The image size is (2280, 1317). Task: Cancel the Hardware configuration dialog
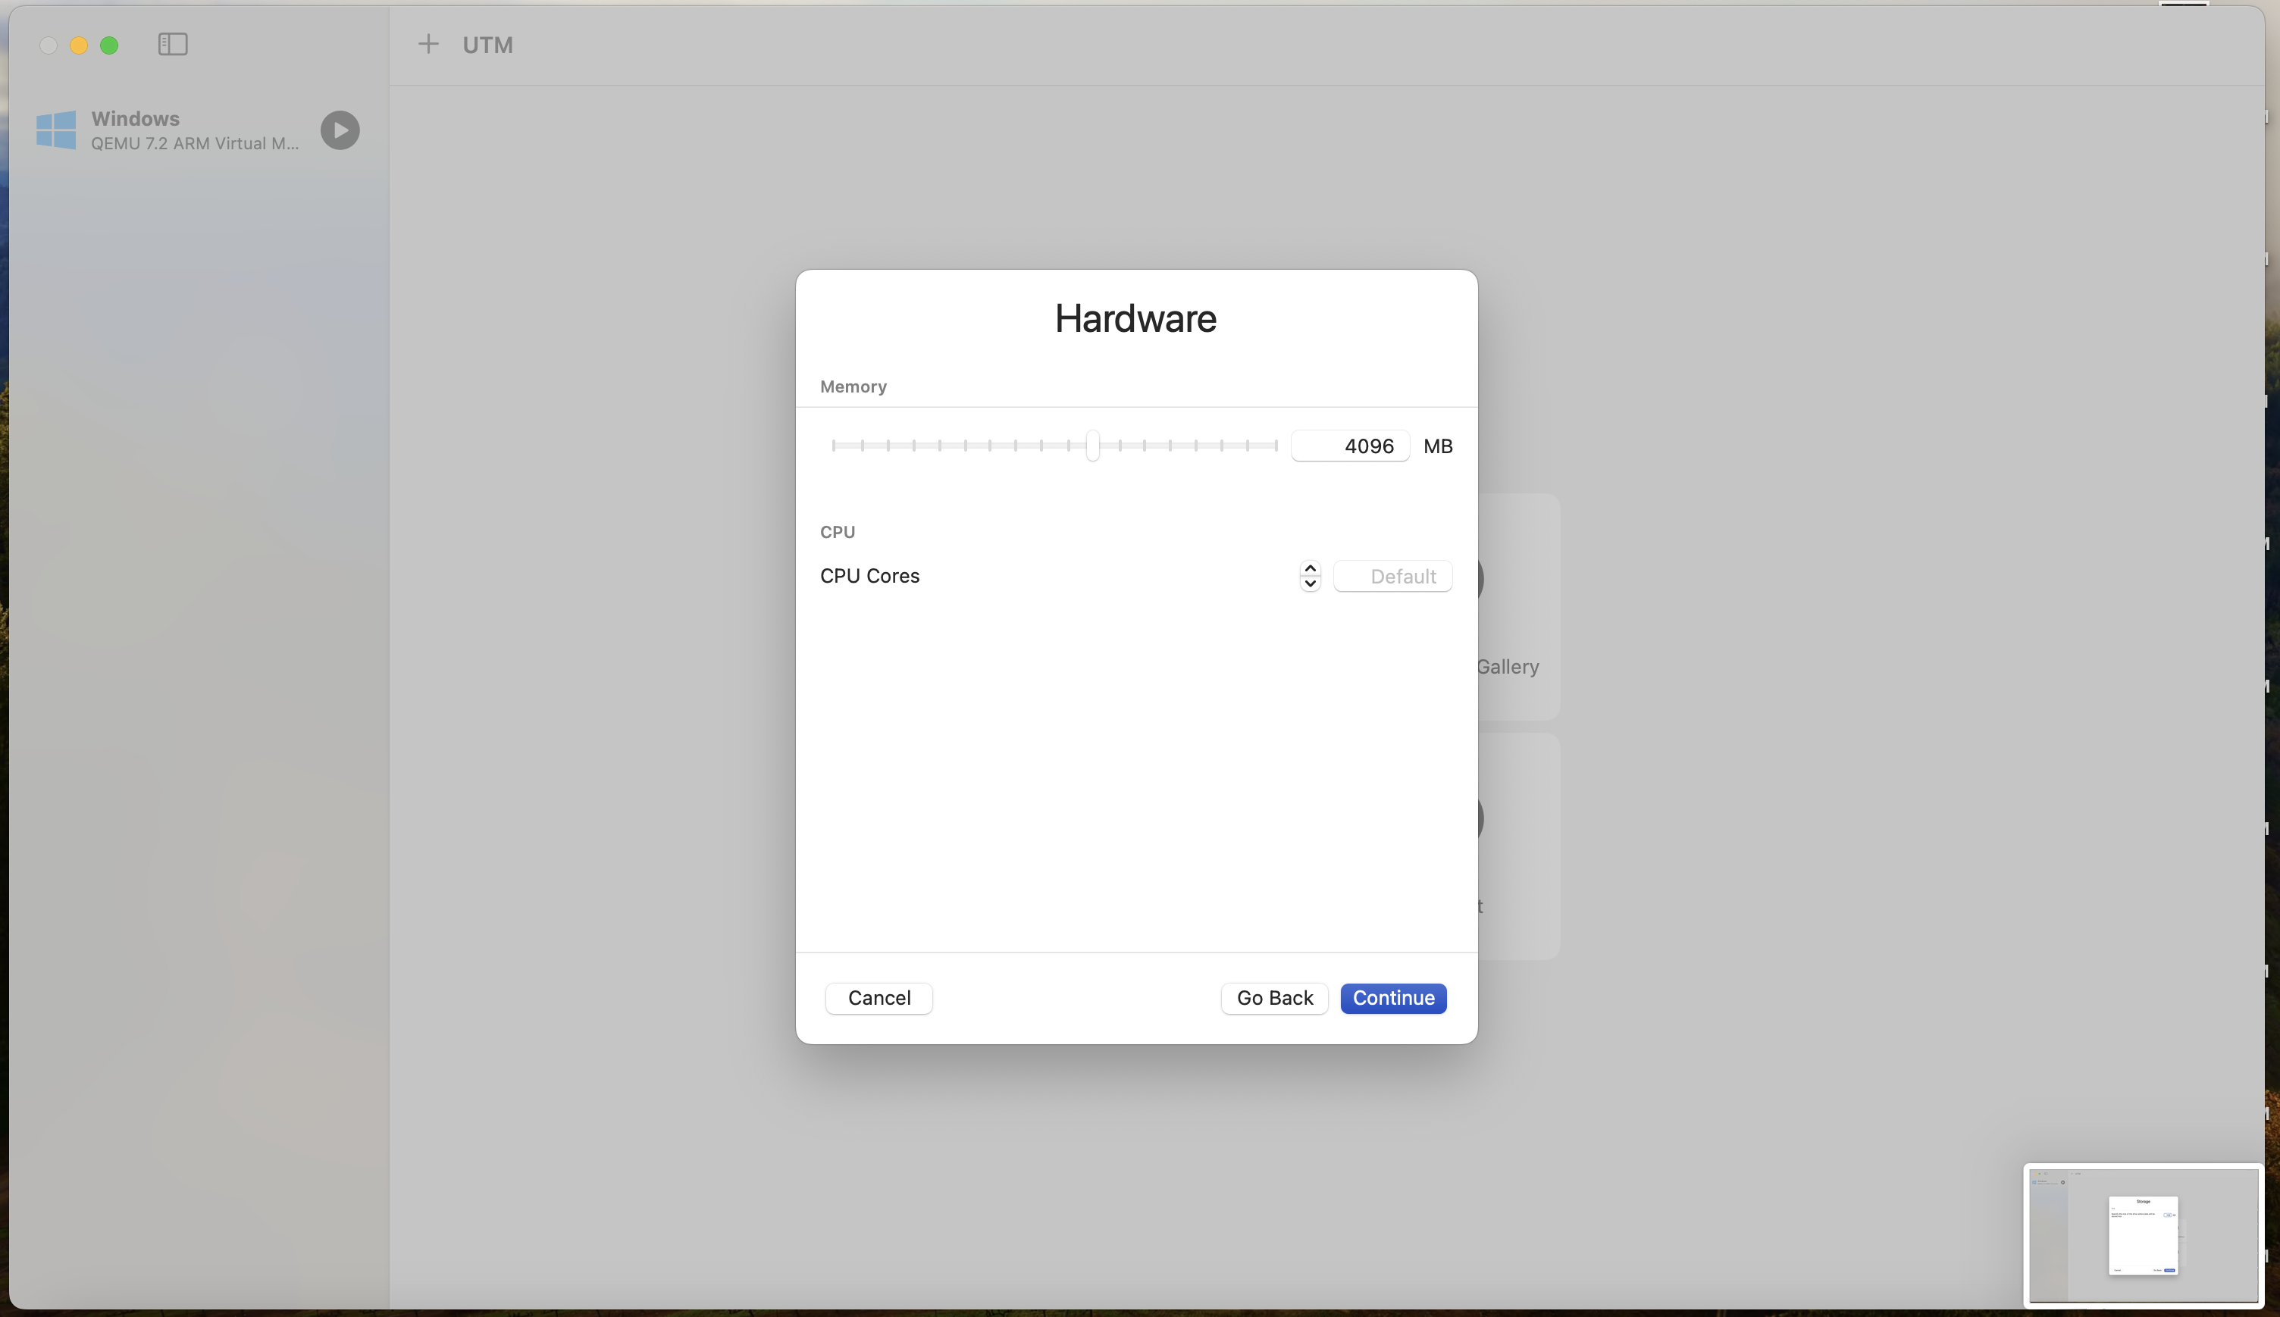[x=878, y=998]
